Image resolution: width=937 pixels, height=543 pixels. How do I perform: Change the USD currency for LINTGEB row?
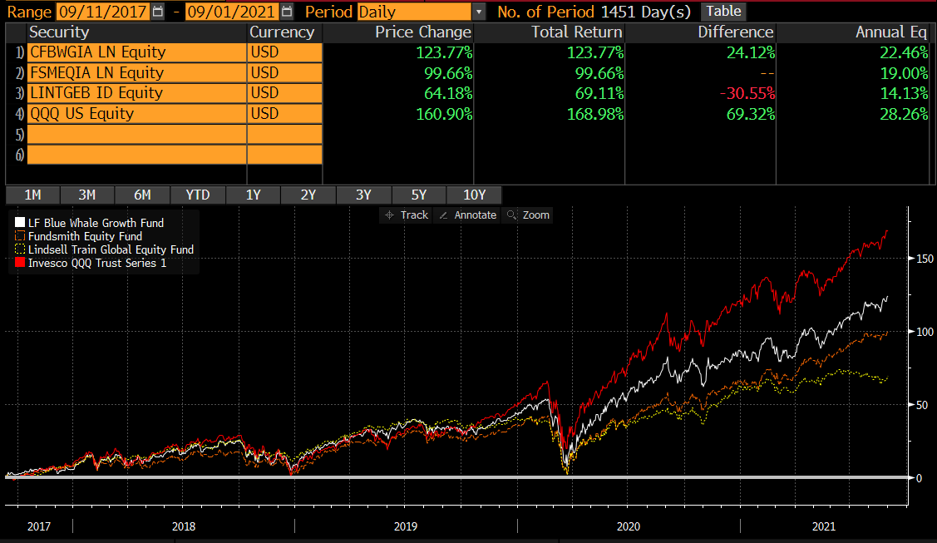[285, 93]
